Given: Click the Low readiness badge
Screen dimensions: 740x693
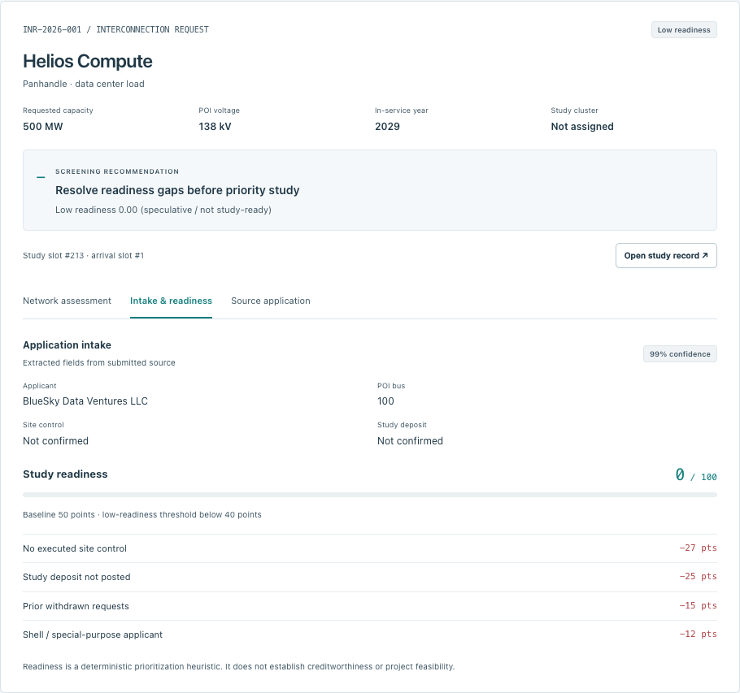Looking at the screenshot, I should [684, 30].
